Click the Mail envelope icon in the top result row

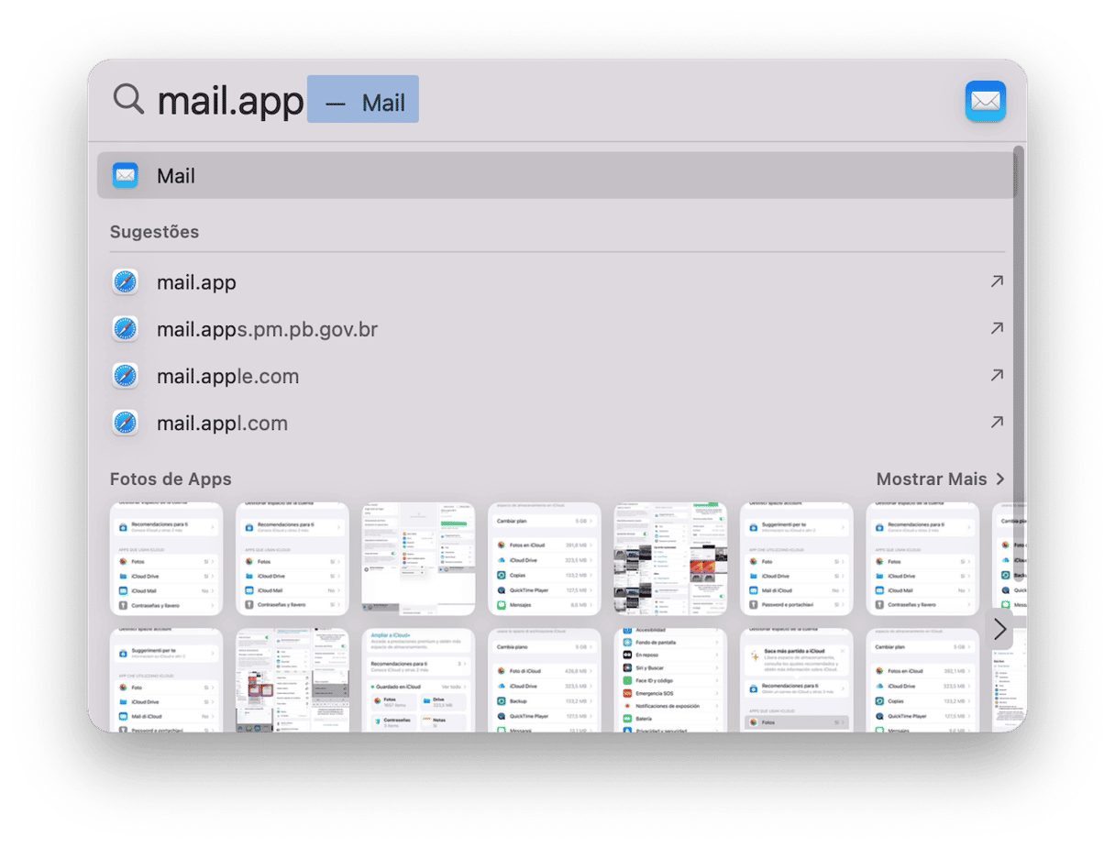[125, 175]
